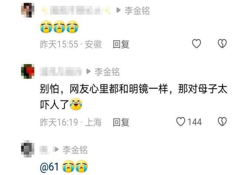The height and width of the screenshot is (175, 237).
Task: Tap the first commenter's pixelated avatar
Action: click(x=28, y=10)
